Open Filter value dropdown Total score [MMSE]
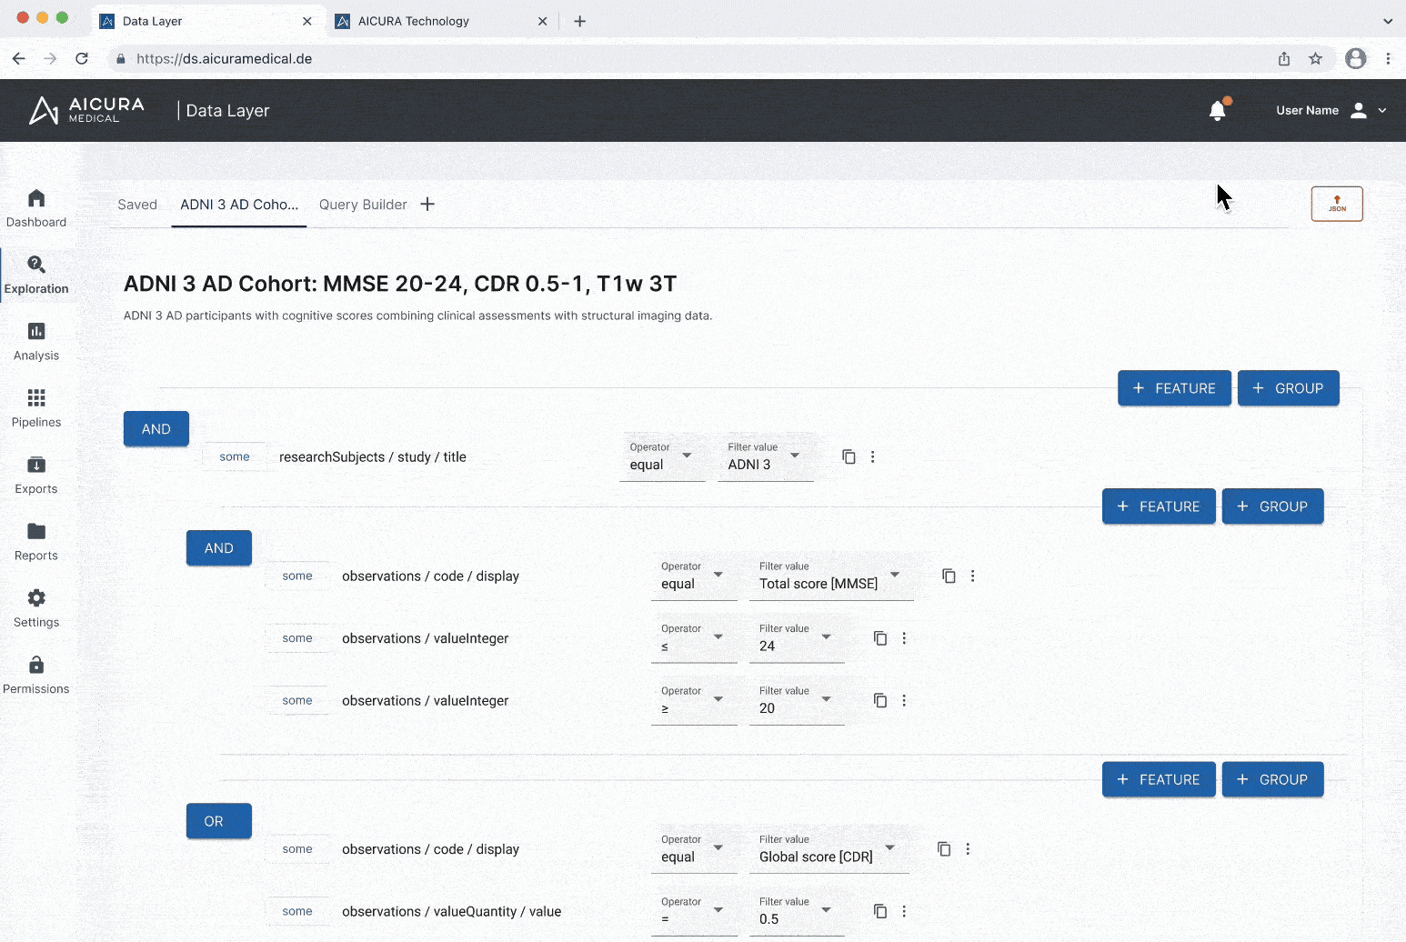The width and height of the screenshot is (1406, 942). coord(831,576)
